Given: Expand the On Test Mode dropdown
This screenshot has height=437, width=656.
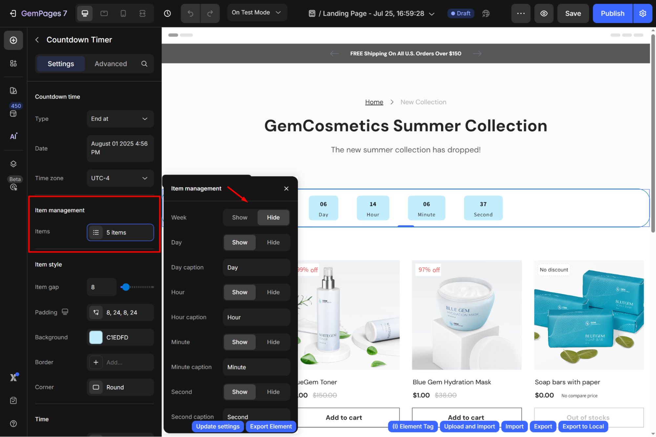Looking at the screenshot, I should click(257, 12).
